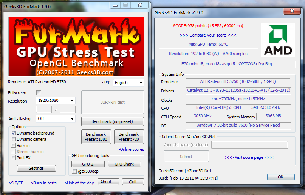Enable the Burn-in option
Screen dimensions: 305x195
coord(14,146)
